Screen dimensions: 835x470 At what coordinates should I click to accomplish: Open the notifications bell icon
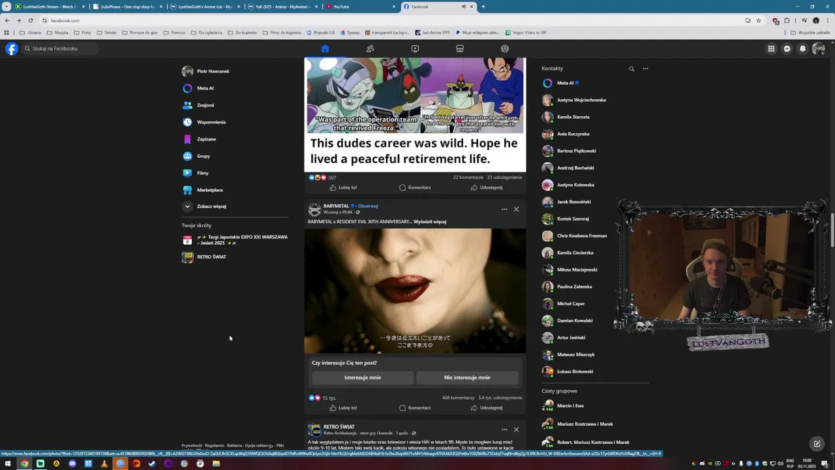pos(802,48)
